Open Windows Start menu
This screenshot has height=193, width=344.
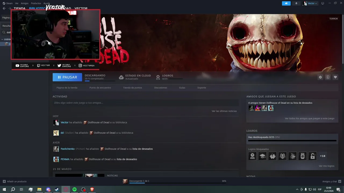point(4,190)
